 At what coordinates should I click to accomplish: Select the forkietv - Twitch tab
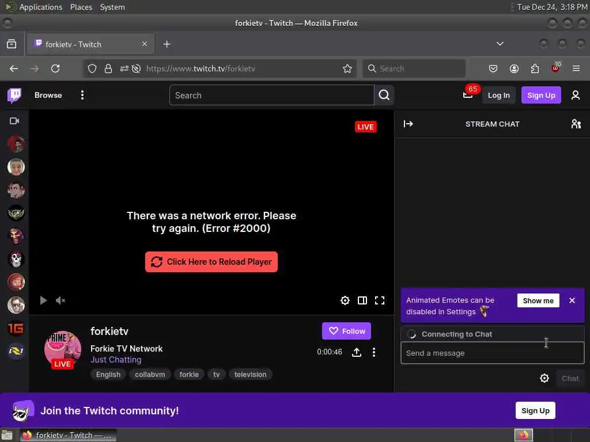[x=90, y=44]
